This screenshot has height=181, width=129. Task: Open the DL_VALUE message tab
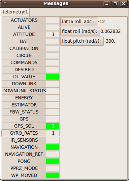click(x=31, y=77)
